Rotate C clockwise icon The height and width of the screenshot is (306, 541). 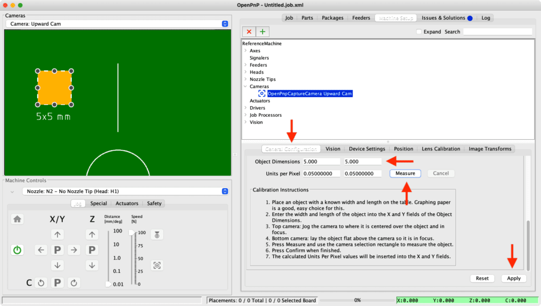pos(74,283)
